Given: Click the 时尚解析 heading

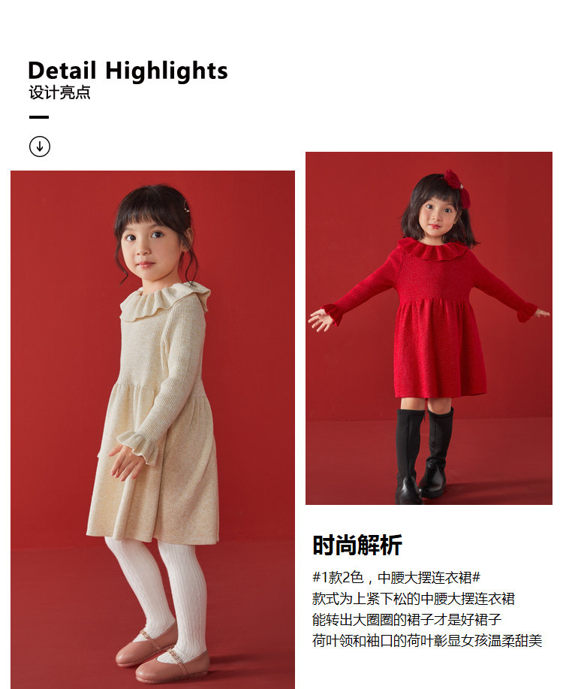Looking at the screenshot, I should point(357,545).
